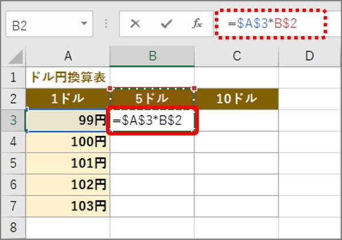Select all cells via corner triangle

[15, 57]
